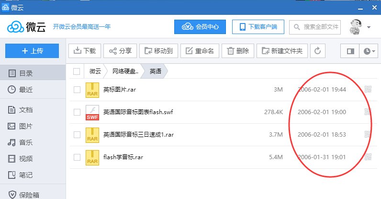Click the SWF icon of 英语国际音标图表flash.swf
The width and height of the screenshot is (381, 199).
pos(92,113)
